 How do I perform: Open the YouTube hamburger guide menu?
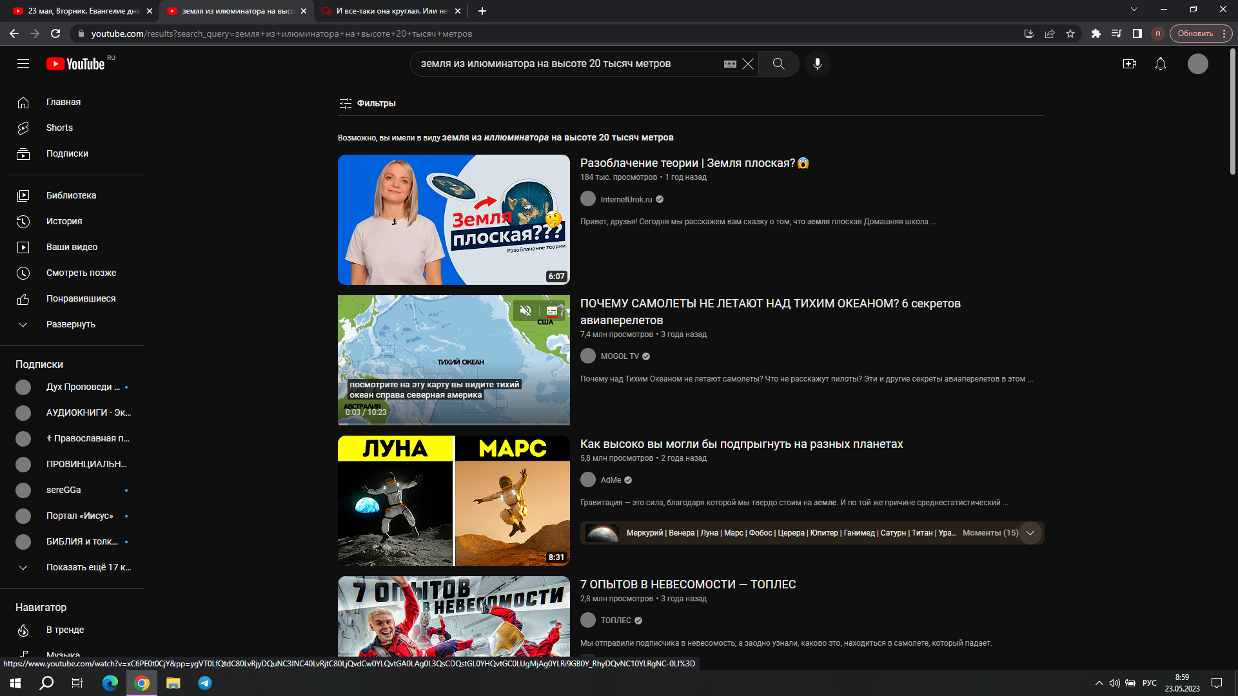(x=23, y=64)
